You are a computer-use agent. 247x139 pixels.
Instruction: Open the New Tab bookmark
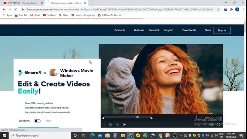[21, 15]
